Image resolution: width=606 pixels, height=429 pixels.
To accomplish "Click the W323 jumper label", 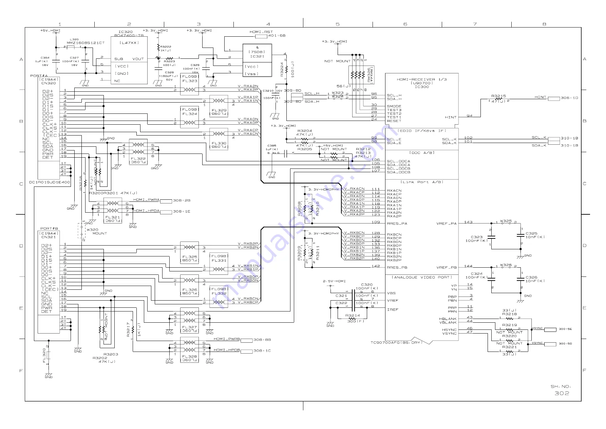I will (338, 92).
